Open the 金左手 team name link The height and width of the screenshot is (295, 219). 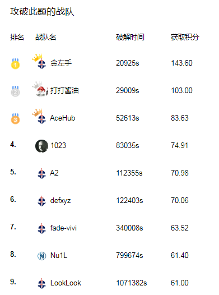[x=61, y=63]
